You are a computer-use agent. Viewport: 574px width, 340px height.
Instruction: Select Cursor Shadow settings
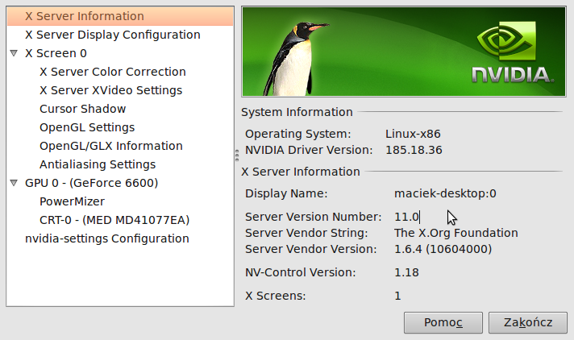(x=82, y=109)
